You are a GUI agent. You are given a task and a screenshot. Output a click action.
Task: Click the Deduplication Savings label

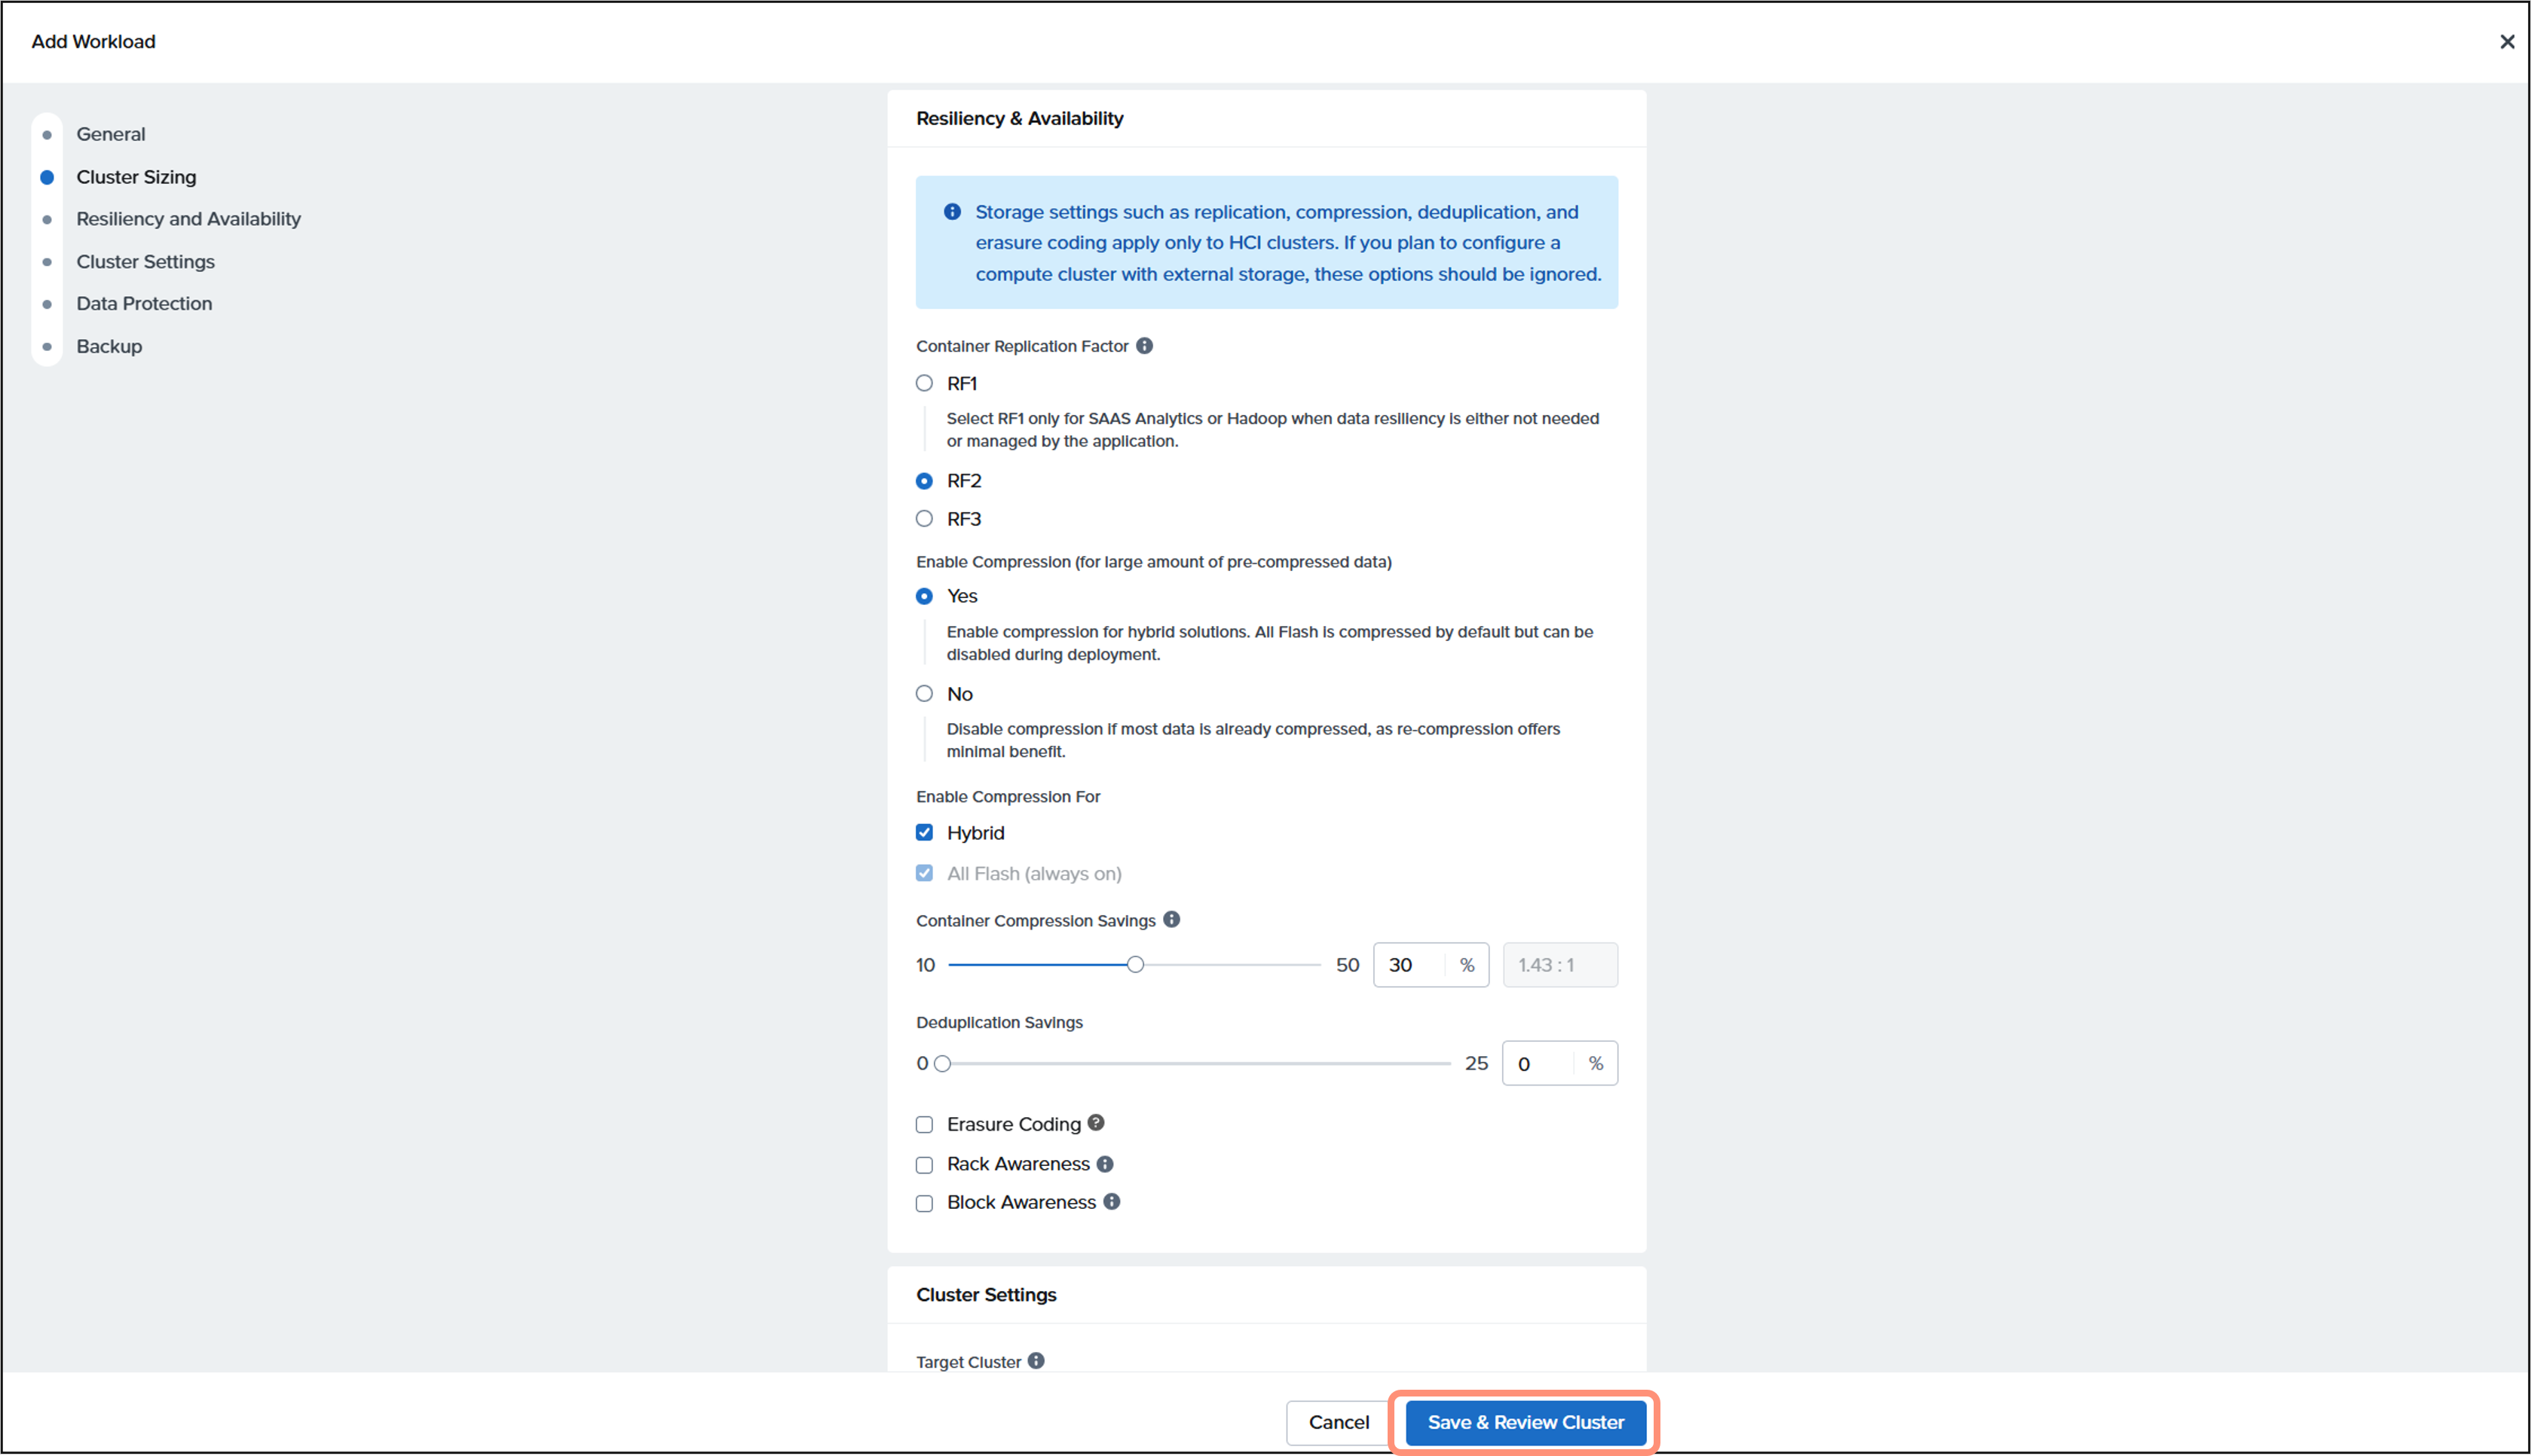[x=999, y=1022]
